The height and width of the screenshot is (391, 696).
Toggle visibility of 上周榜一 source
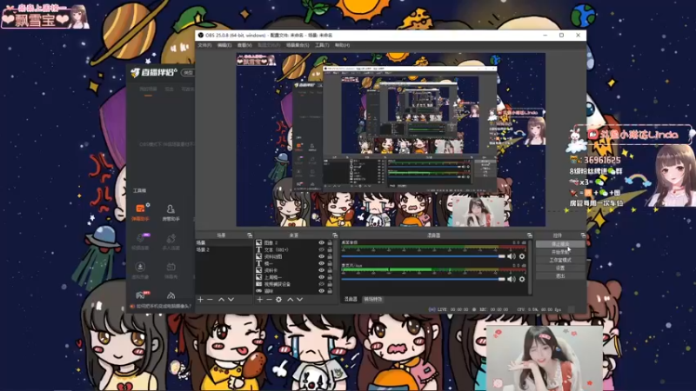click(321, 277)
